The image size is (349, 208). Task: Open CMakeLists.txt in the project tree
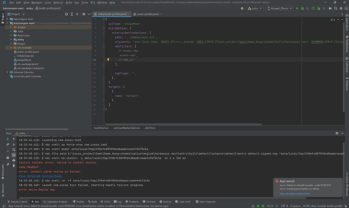coord(25,56)
